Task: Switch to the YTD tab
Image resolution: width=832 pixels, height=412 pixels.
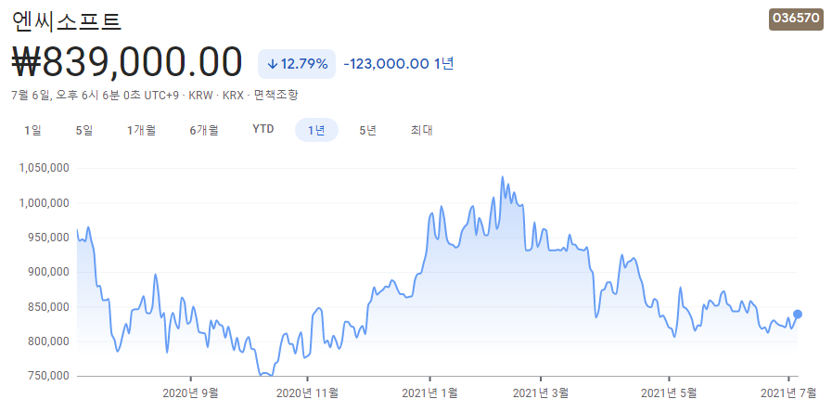Action: point(263,130)
